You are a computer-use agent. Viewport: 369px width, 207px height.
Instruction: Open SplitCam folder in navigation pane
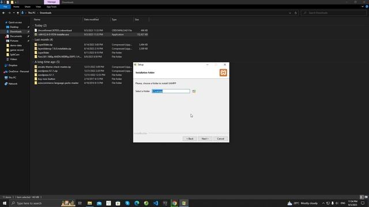point(14,55)
